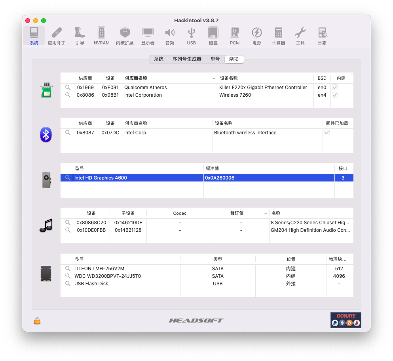Viewport: 393px width, 361px height.
Task: Switch to the 型号 tab
Action: [215, 59]
